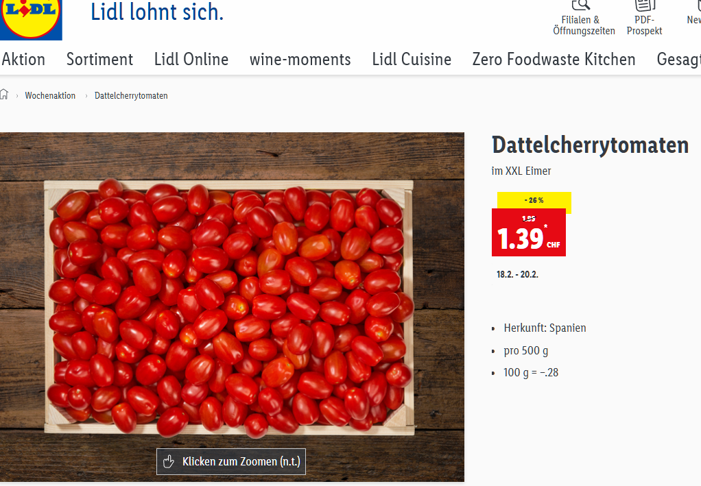Go to Lidl Cuisine
This screenshot has height=486, width=701.
412,60
